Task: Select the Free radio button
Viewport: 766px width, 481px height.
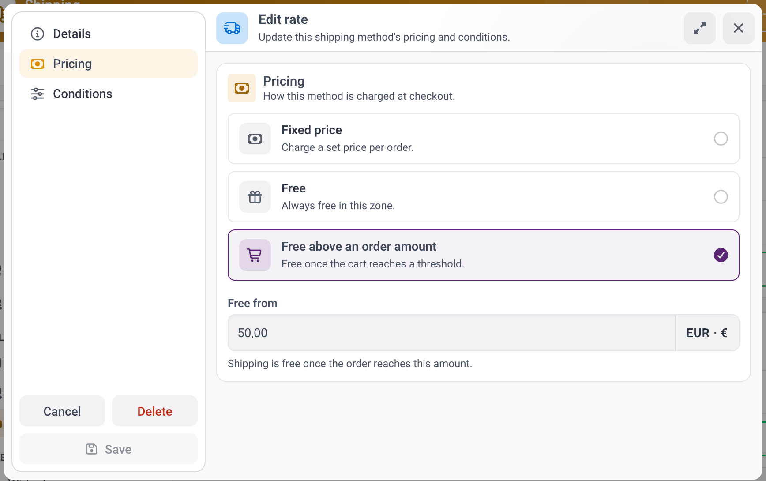Action: 721,197
